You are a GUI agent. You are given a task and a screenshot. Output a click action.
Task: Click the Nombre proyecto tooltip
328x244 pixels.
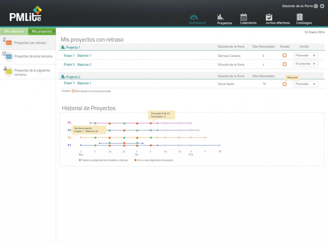89,130
